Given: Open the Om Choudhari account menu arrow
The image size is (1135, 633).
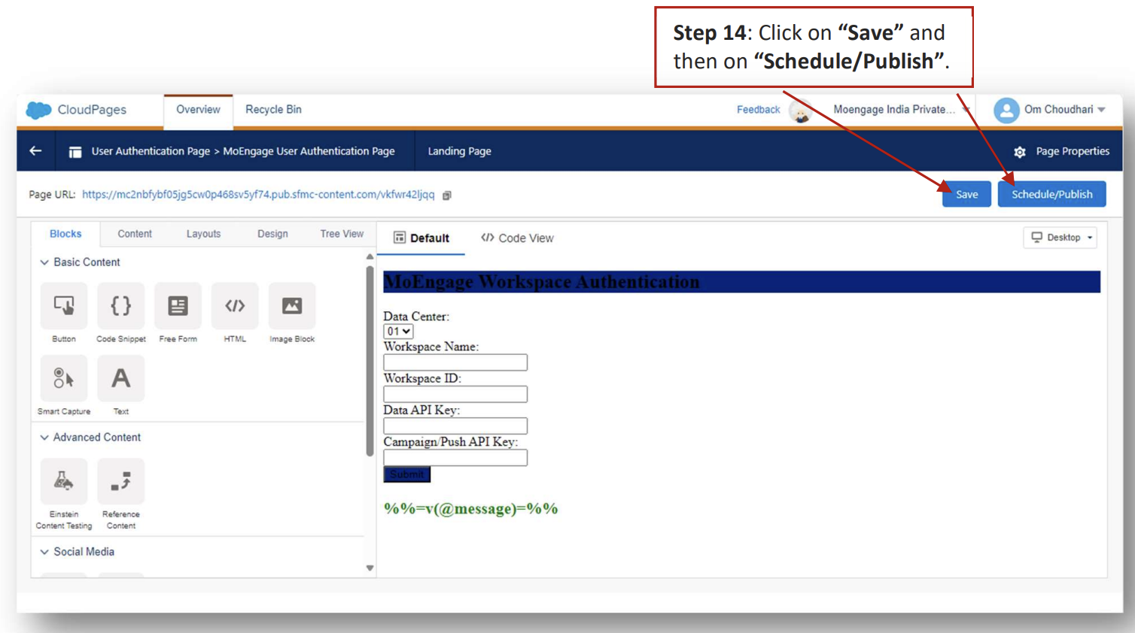Looking at the screenshot, I should [x=1102, y=110].
